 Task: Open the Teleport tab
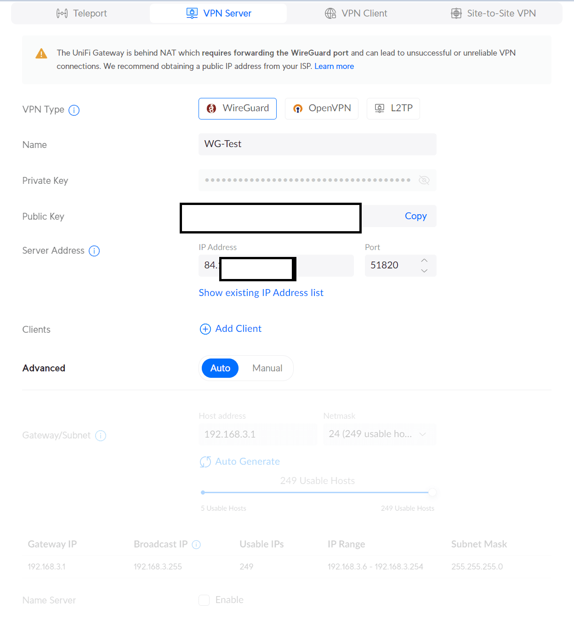click(x=81, y=13)
